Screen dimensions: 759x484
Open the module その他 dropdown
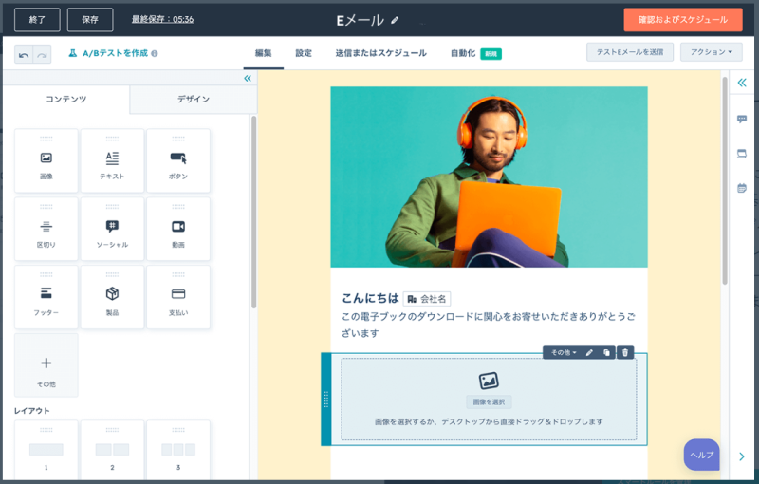click(564, 352)
